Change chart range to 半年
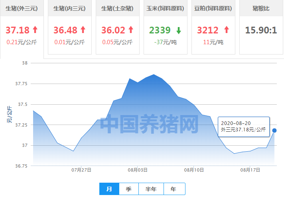The image size is (284, 199). pos(151,189)
